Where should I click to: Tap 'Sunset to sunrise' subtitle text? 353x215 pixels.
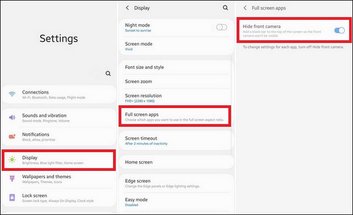[138, 30]
